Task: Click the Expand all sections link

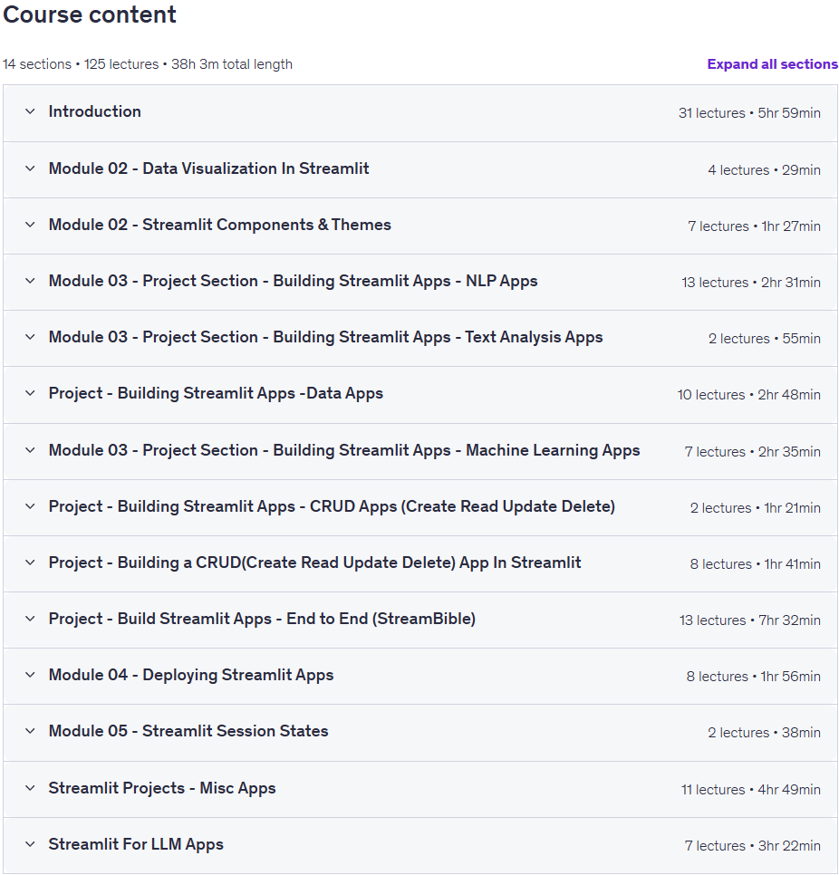Action: click(772, 64)
